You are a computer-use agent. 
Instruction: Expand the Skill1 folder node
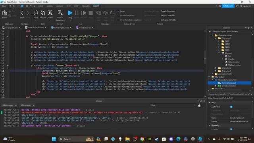(x=219, y=41)
